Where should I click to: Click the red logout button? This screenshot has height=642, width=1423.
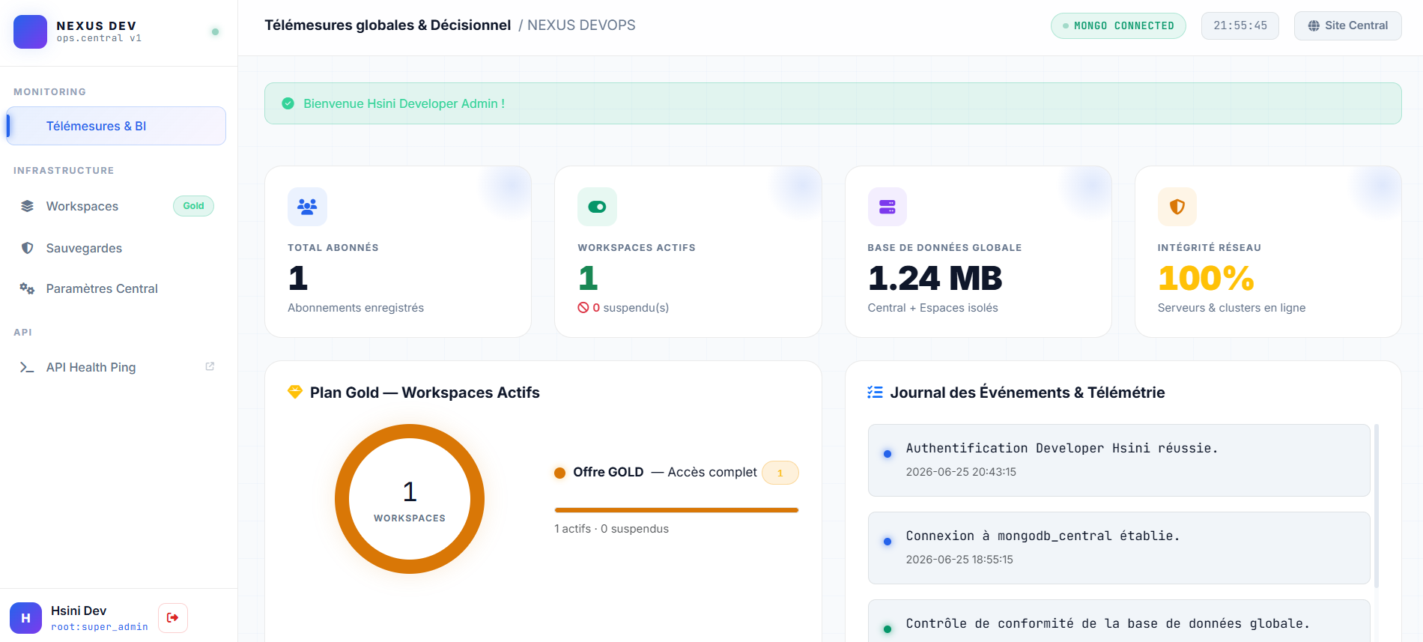coord(173,618)
